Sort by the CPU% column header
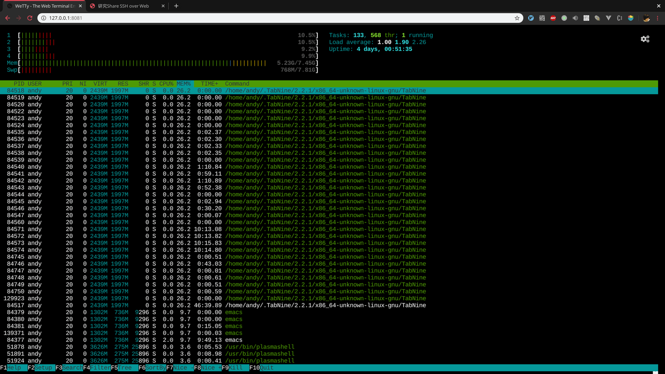 click(166, 84)
